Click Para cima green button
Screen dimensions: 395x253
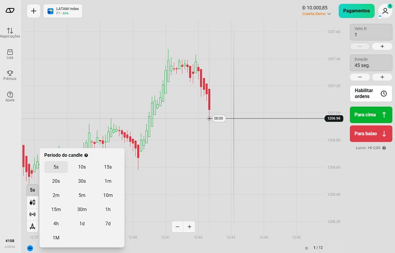pyautogui.click(x=371, y=115)
